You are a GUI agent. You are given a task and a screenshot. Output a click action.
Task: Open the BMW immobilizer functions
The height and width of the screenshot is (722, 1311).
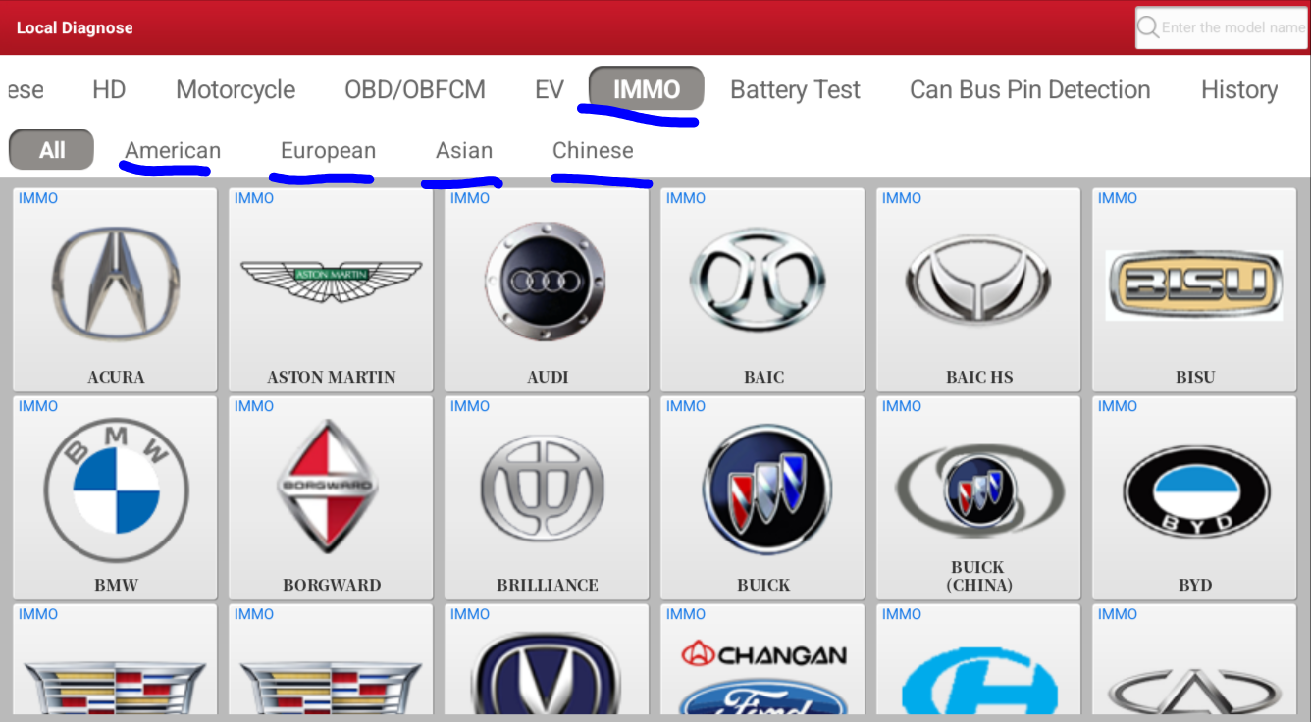(x=115, y=495)
